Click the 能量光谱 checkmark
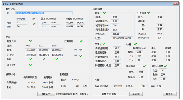 [30, 41]
